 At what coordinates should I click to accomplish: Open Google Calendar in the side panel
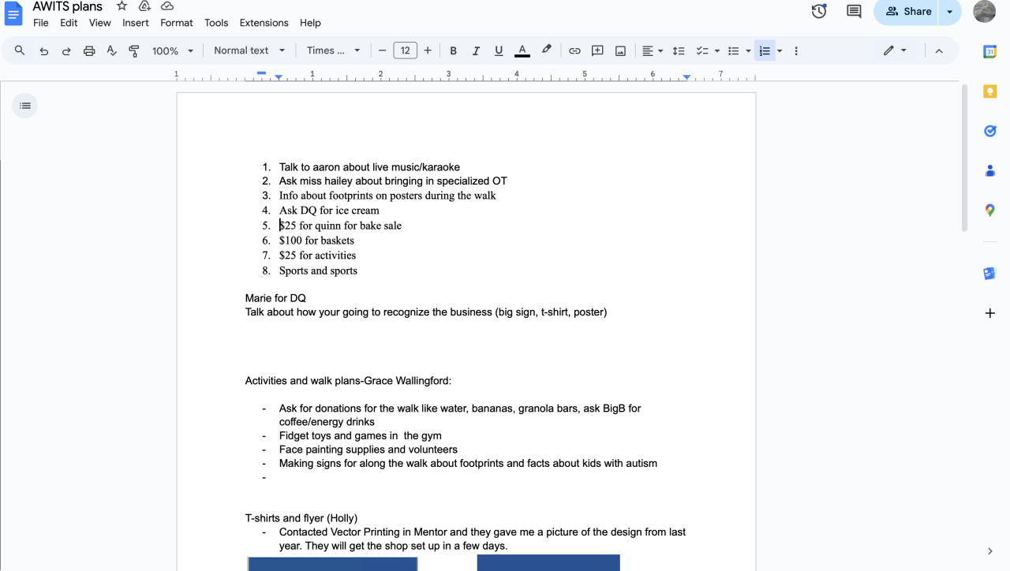pos(989,51)
